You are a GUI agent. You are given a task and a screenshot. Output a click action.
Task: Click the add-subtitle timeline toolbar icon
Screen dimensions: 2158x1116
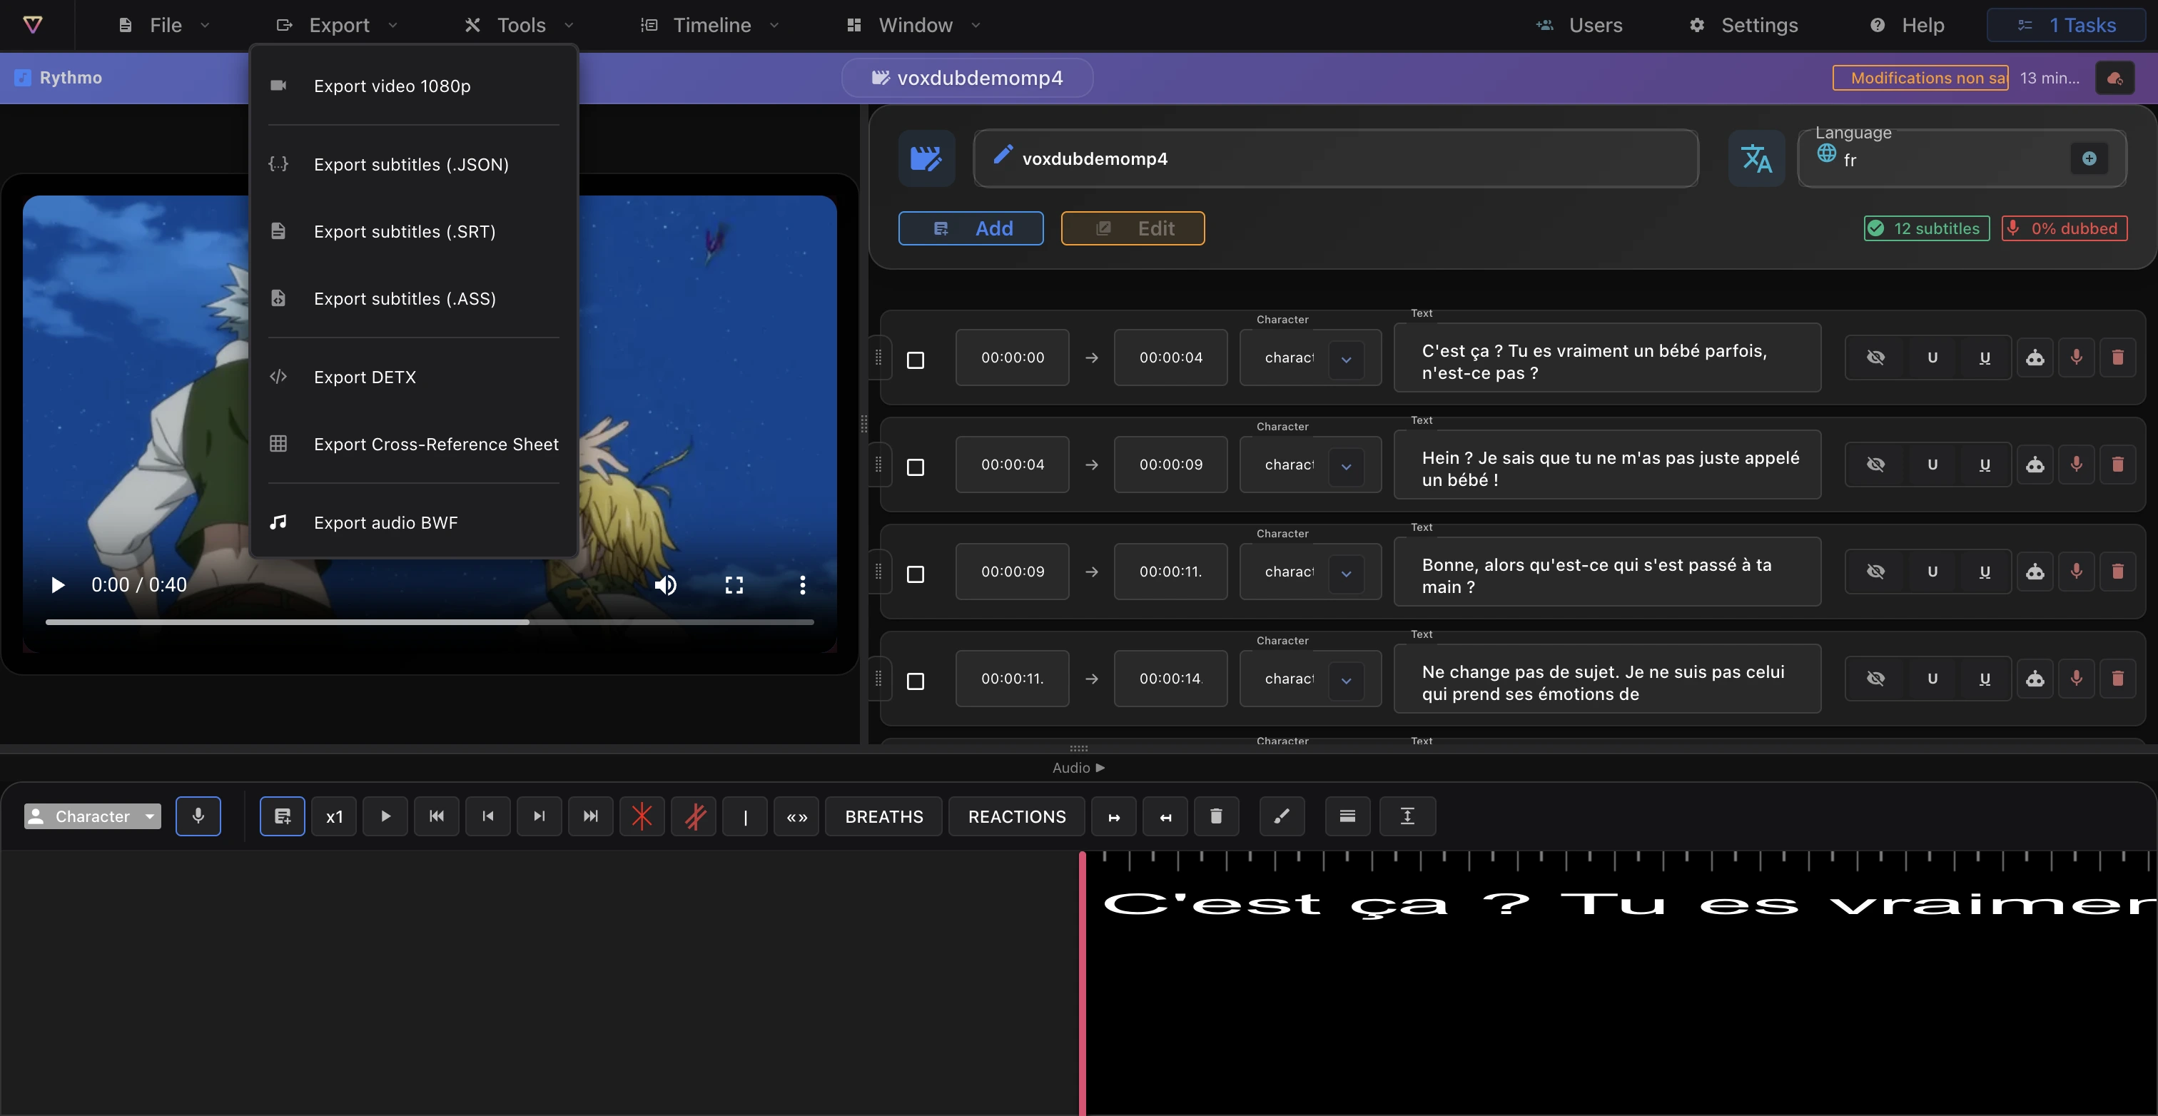(283, 816)
